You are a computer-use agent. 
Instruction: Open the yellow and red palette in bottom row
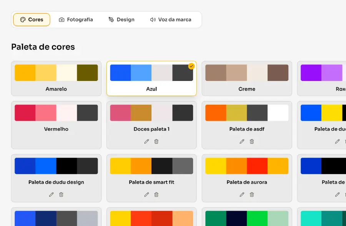pos(151,217)
